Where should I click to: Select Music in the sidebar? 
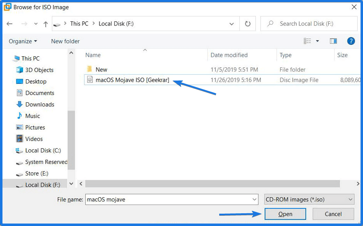point(33,116)
